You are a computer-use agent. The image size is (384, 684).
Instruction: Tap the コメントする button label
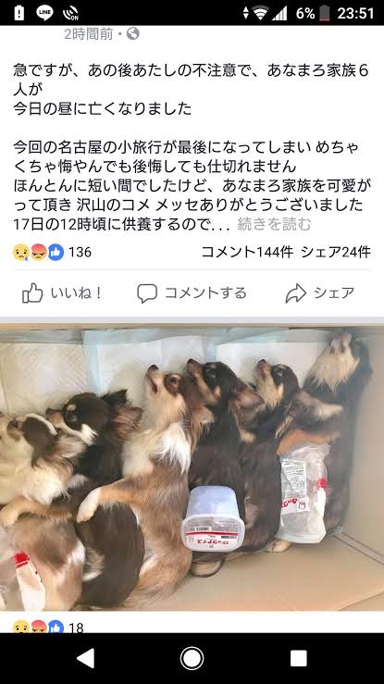pyautogui.click(x=205, y=292)
